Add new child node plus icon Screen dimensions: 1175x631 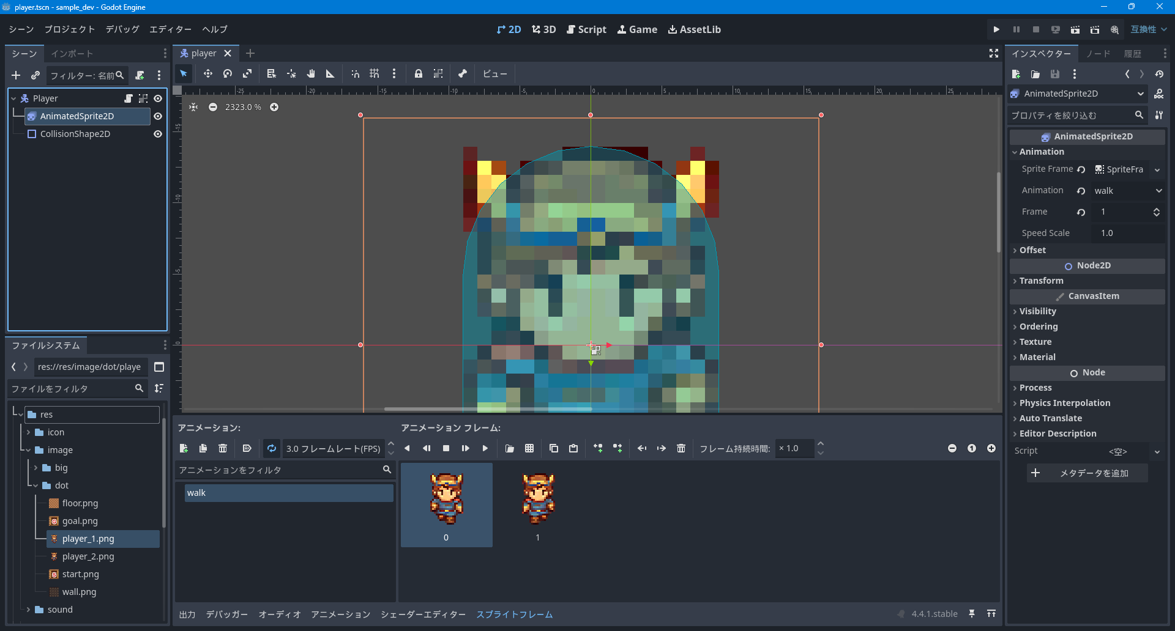click(x=16, y=75)
